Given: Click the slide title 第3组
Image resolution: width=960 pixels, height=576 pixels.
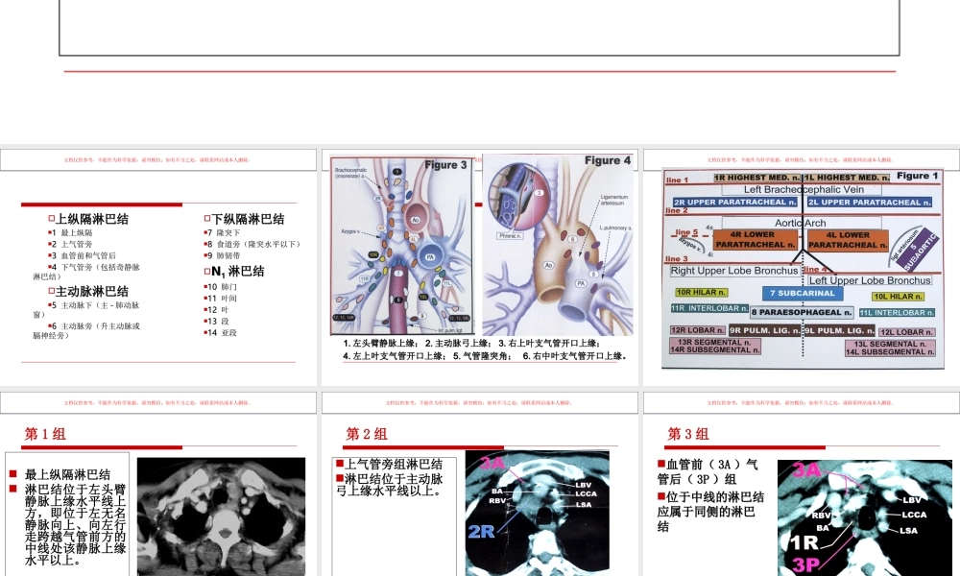Looking at the screenshot, I should coord(688,434).
